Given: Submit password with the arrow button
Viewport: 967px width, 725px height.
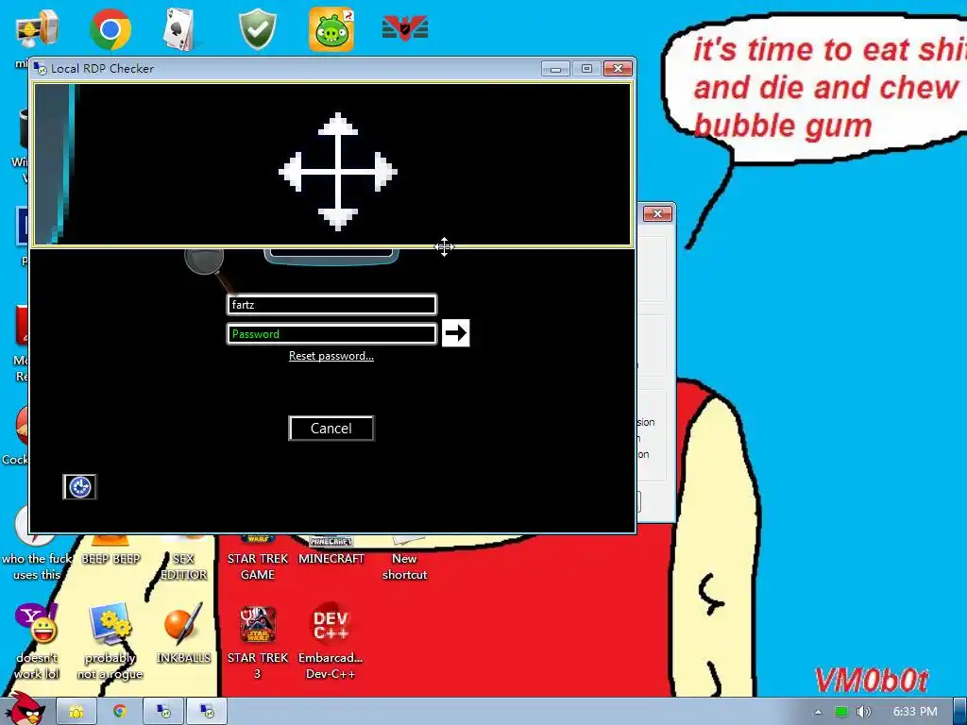Looking at the screenshot, I should (456, 333).
